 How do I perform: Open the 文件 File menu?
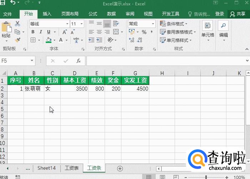click(7, 14)
